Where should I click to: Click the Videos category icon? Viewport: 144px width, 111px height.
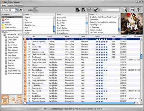3,22
